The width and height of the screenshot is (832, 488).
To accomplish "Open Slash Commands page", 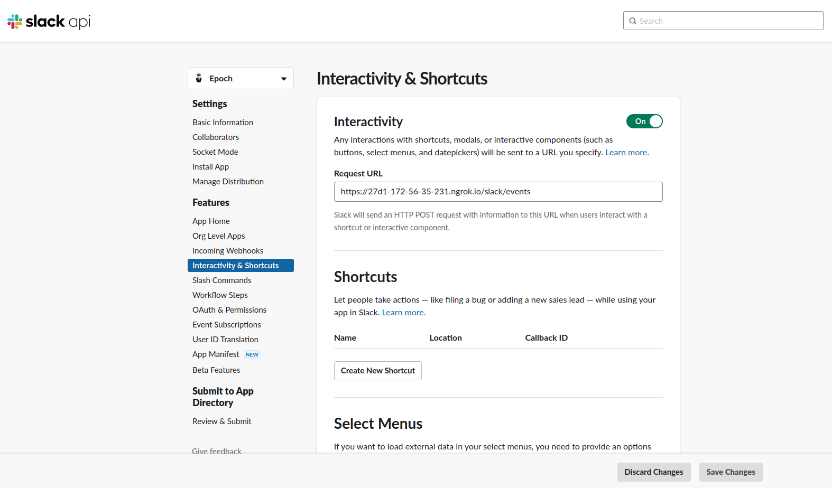I will pyautogui.click(x=221, y=280).
